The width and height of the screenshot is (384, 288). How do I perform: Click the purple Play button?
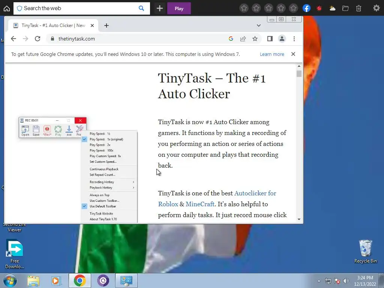179,9
